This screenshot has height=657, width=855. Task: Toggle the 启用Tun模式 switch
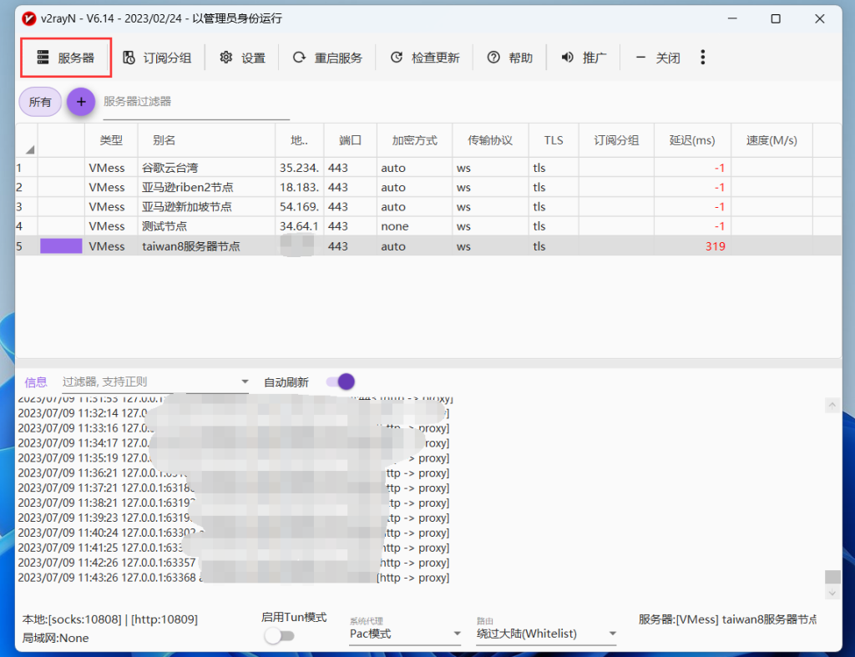click(x=279, y=636)
